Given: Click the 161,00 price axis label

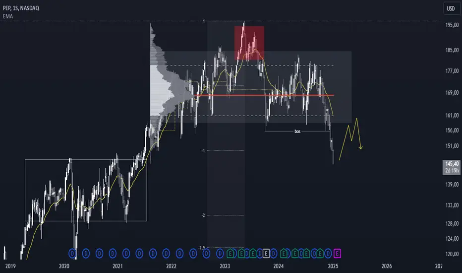Looking at the screenshot, I should pos(452,115).
